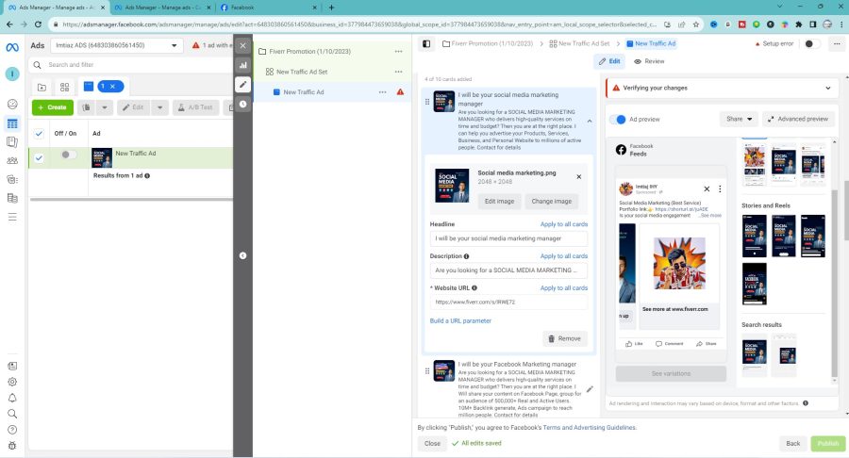
Task: Click the Remove card button
Action: 565,338
